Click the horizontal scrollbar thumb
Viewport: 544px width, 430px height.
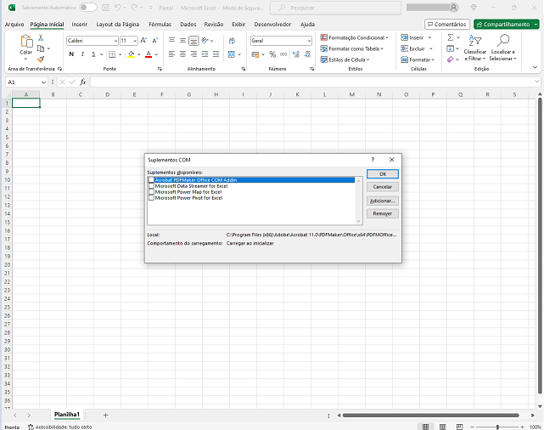pos(430,416)
